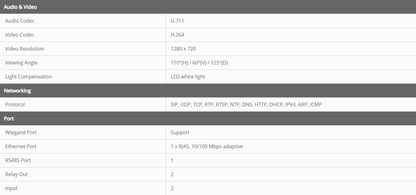416x195 pixels.
Task: Click the Networking section header
Action: 17,91
